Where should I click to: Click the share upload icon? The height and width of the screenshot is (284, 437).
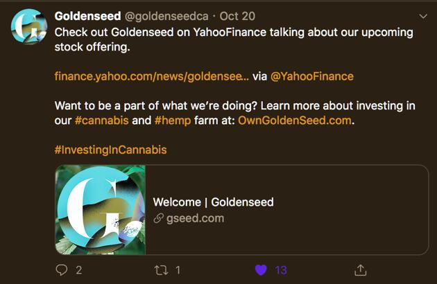click(361, 269)
